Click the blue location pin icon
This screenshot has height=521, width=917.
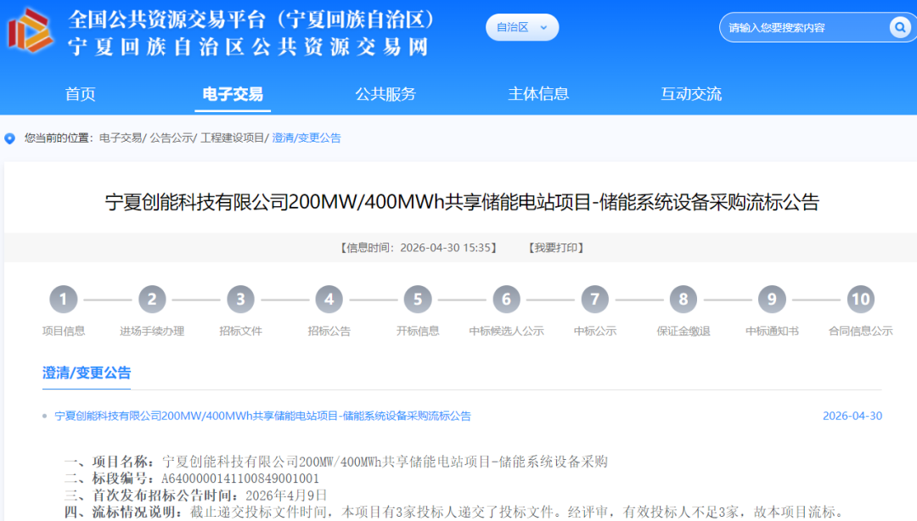[9, 138]
